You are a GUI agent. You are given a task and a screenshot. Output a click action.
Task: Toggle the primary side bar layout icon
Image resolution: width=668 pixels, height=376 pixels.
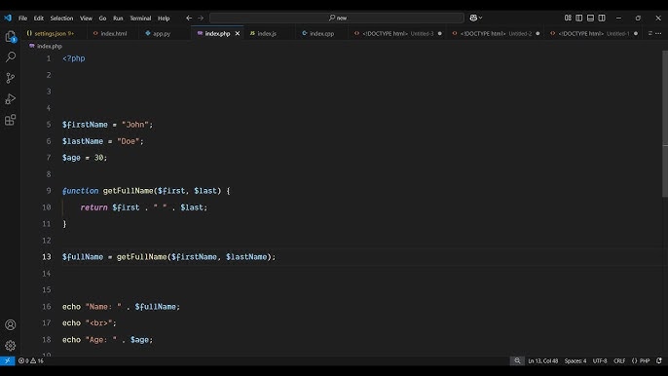click(x=579, y=18)
